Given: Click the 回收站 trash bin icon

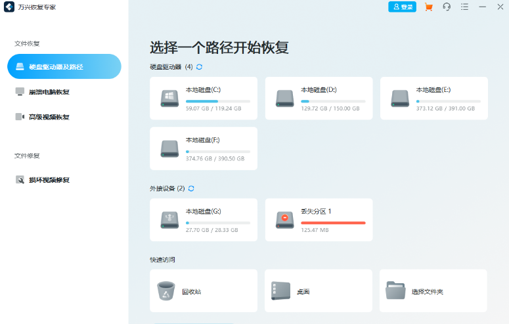Looking at the screenshot, I should point(166,290).
